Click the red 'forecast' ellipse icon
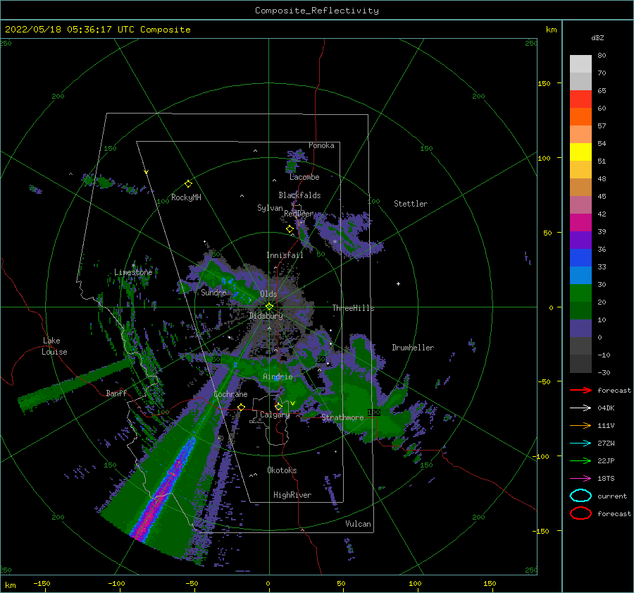 pyautogui.click(x=580, y=513)
